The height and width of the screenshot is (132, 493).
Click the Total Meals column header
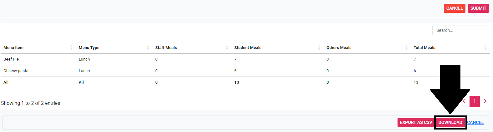(x=424, y=48)
